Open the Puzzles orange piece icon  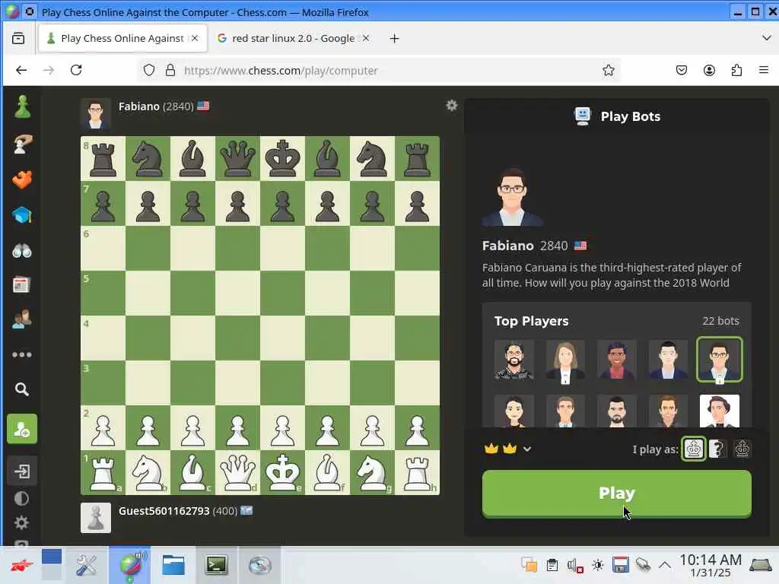pos(22,179)
